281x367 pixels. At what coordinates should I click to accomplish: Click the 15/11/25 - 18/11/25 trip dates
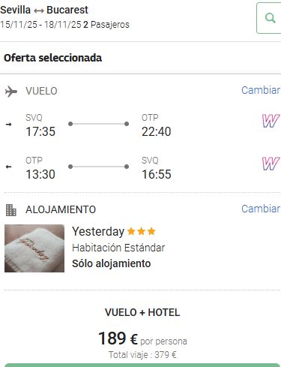tap(40, 25)
